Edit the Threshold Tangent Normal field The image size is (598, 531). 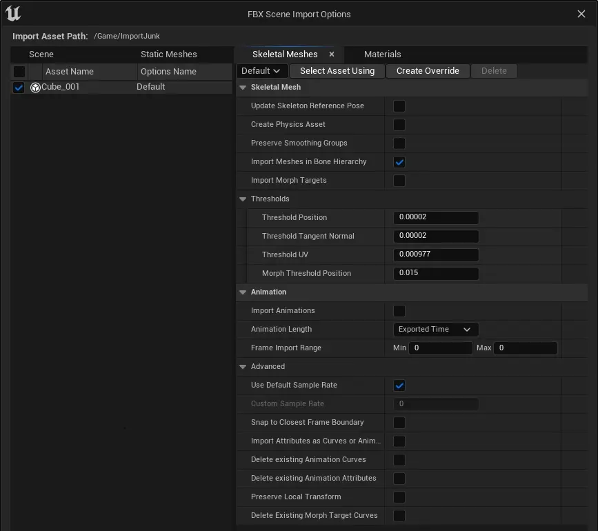435,236
